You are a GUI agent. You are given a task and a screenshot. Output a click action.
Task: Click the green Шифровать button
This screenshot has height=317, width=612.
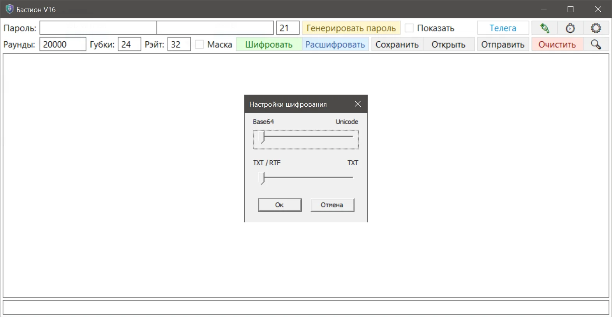(x=269, y=44)
